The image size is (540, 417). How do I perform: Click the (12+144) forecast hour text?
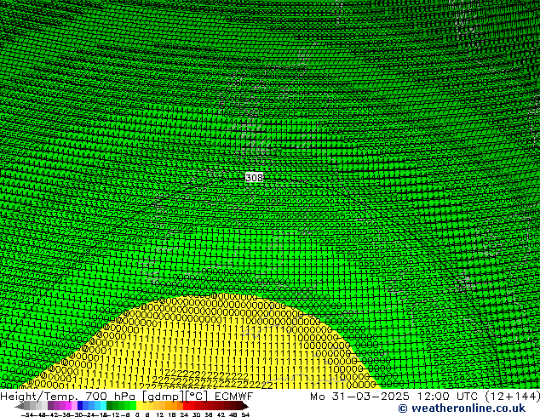[513, 397]
